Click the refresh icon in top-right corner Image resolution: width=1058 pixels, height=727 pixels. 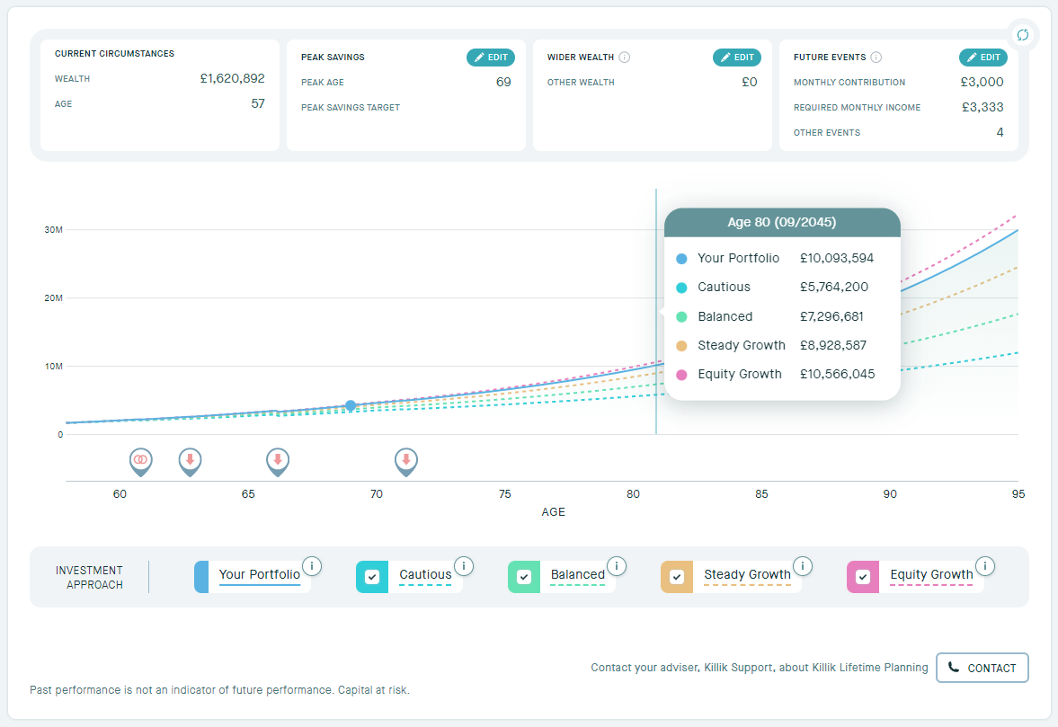[x=1022, y=35]
